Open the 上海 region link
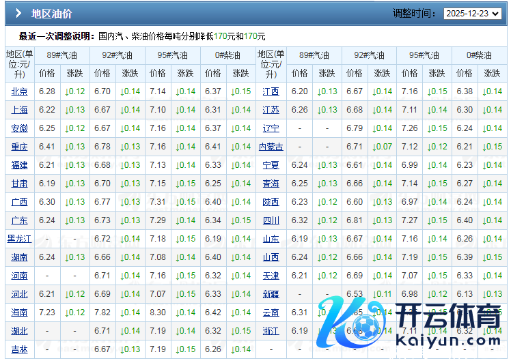The width and height of the screenshot is (511, 363). 20,110
